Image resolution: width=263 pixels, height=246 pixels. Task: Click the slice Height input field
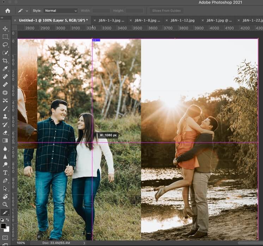(135, 11)
